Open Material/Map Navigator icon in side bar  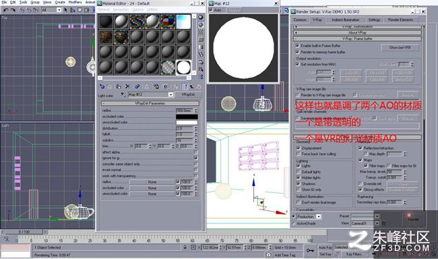coord(201,76)
